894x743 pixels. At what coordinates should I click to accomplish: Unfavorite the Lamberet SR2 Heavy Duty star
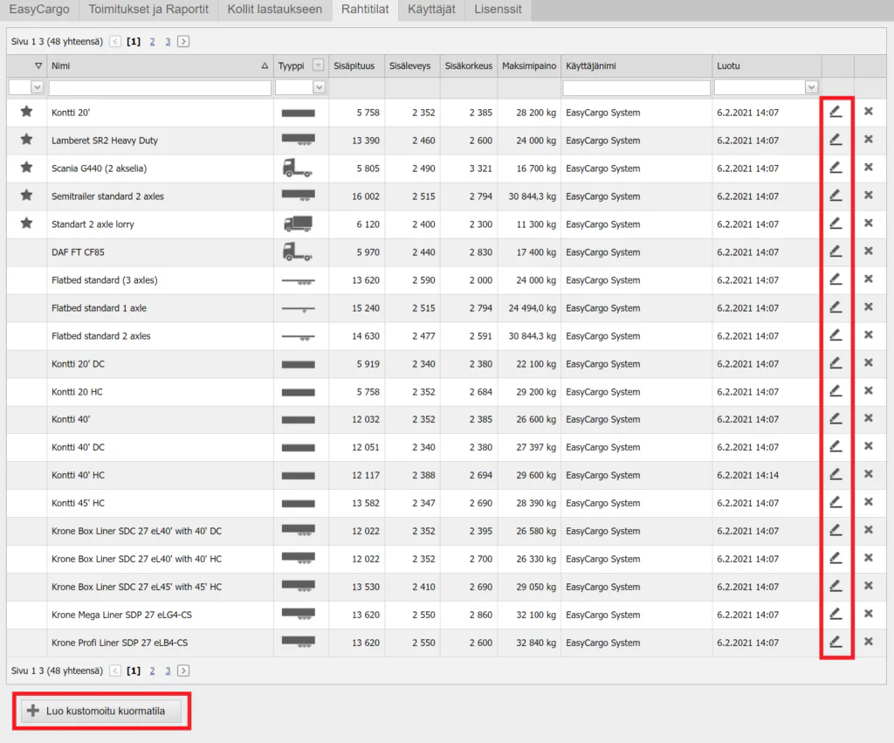point(26,140)
